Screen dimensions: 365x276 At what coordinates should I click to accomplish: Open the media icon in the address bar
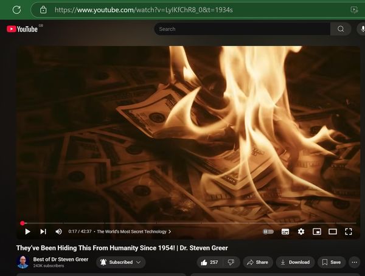(x=354, y=10)
